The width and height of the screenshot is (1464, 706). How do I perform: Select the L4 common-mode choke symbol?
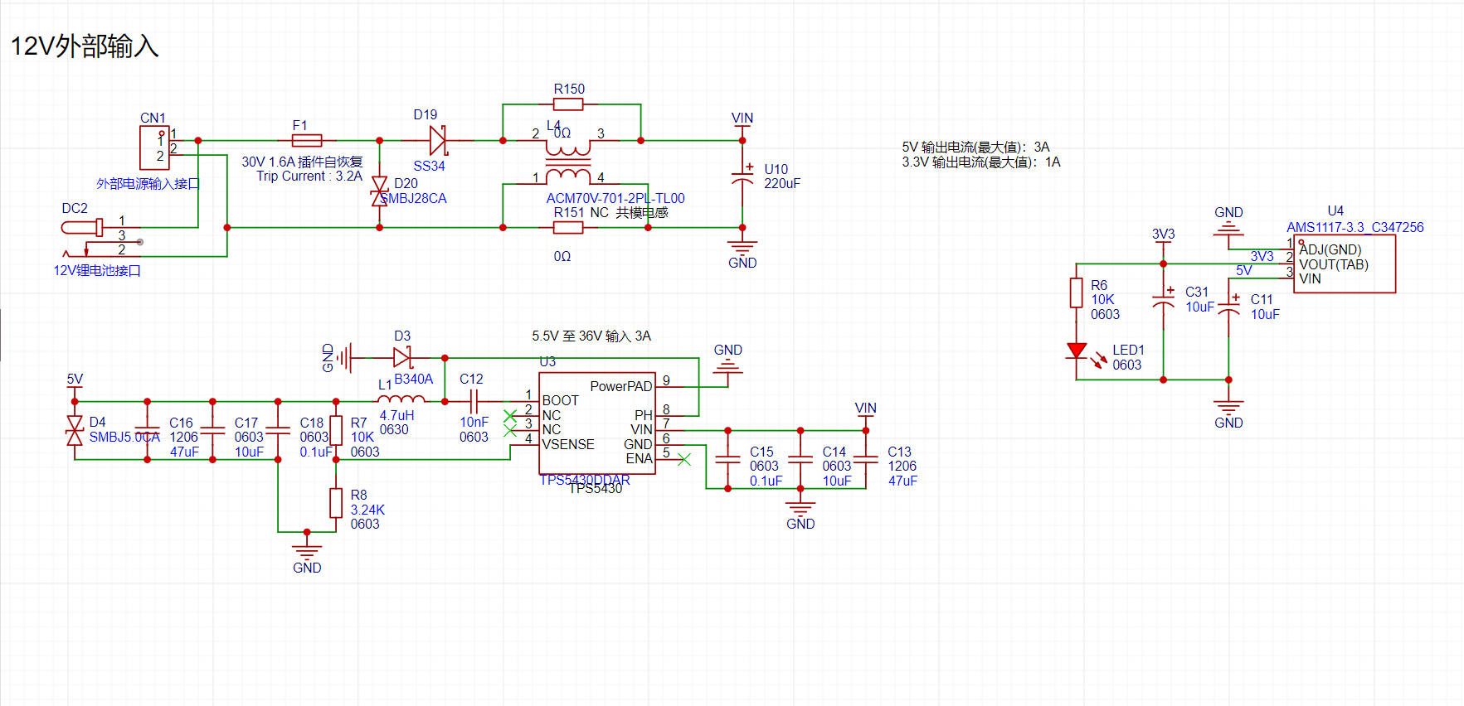[568, 162]
